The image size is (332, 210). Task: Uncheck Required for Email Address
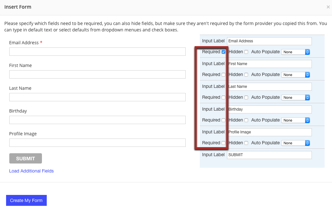(223, 52)
